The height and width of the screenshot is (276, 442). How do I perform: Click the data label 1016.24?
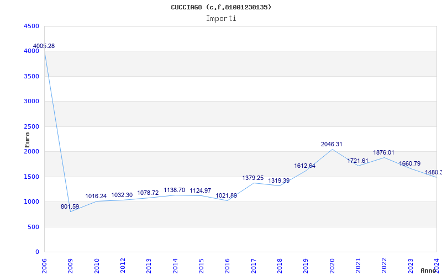(96, 196)
